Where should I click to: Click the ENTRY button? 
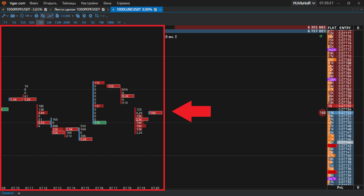click(x=345, y=28)
